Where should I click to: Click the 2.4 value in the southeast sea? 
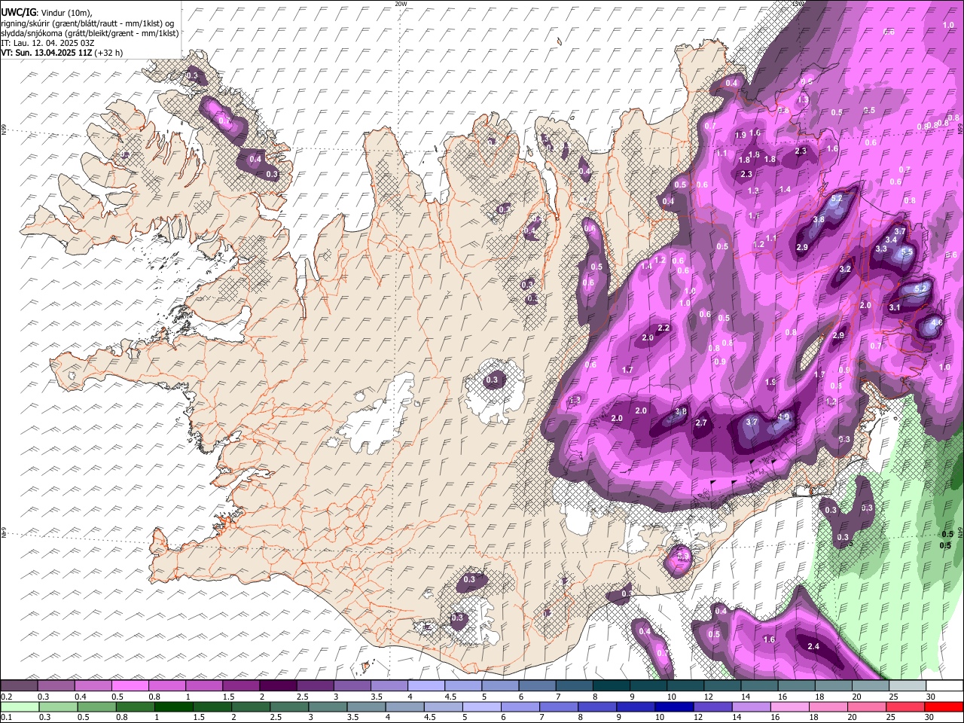(813, 646)
